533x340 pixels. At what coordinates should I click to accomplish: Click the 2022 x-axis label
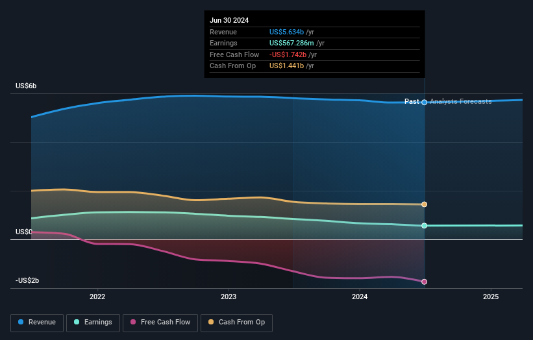[x=97, y=297]
